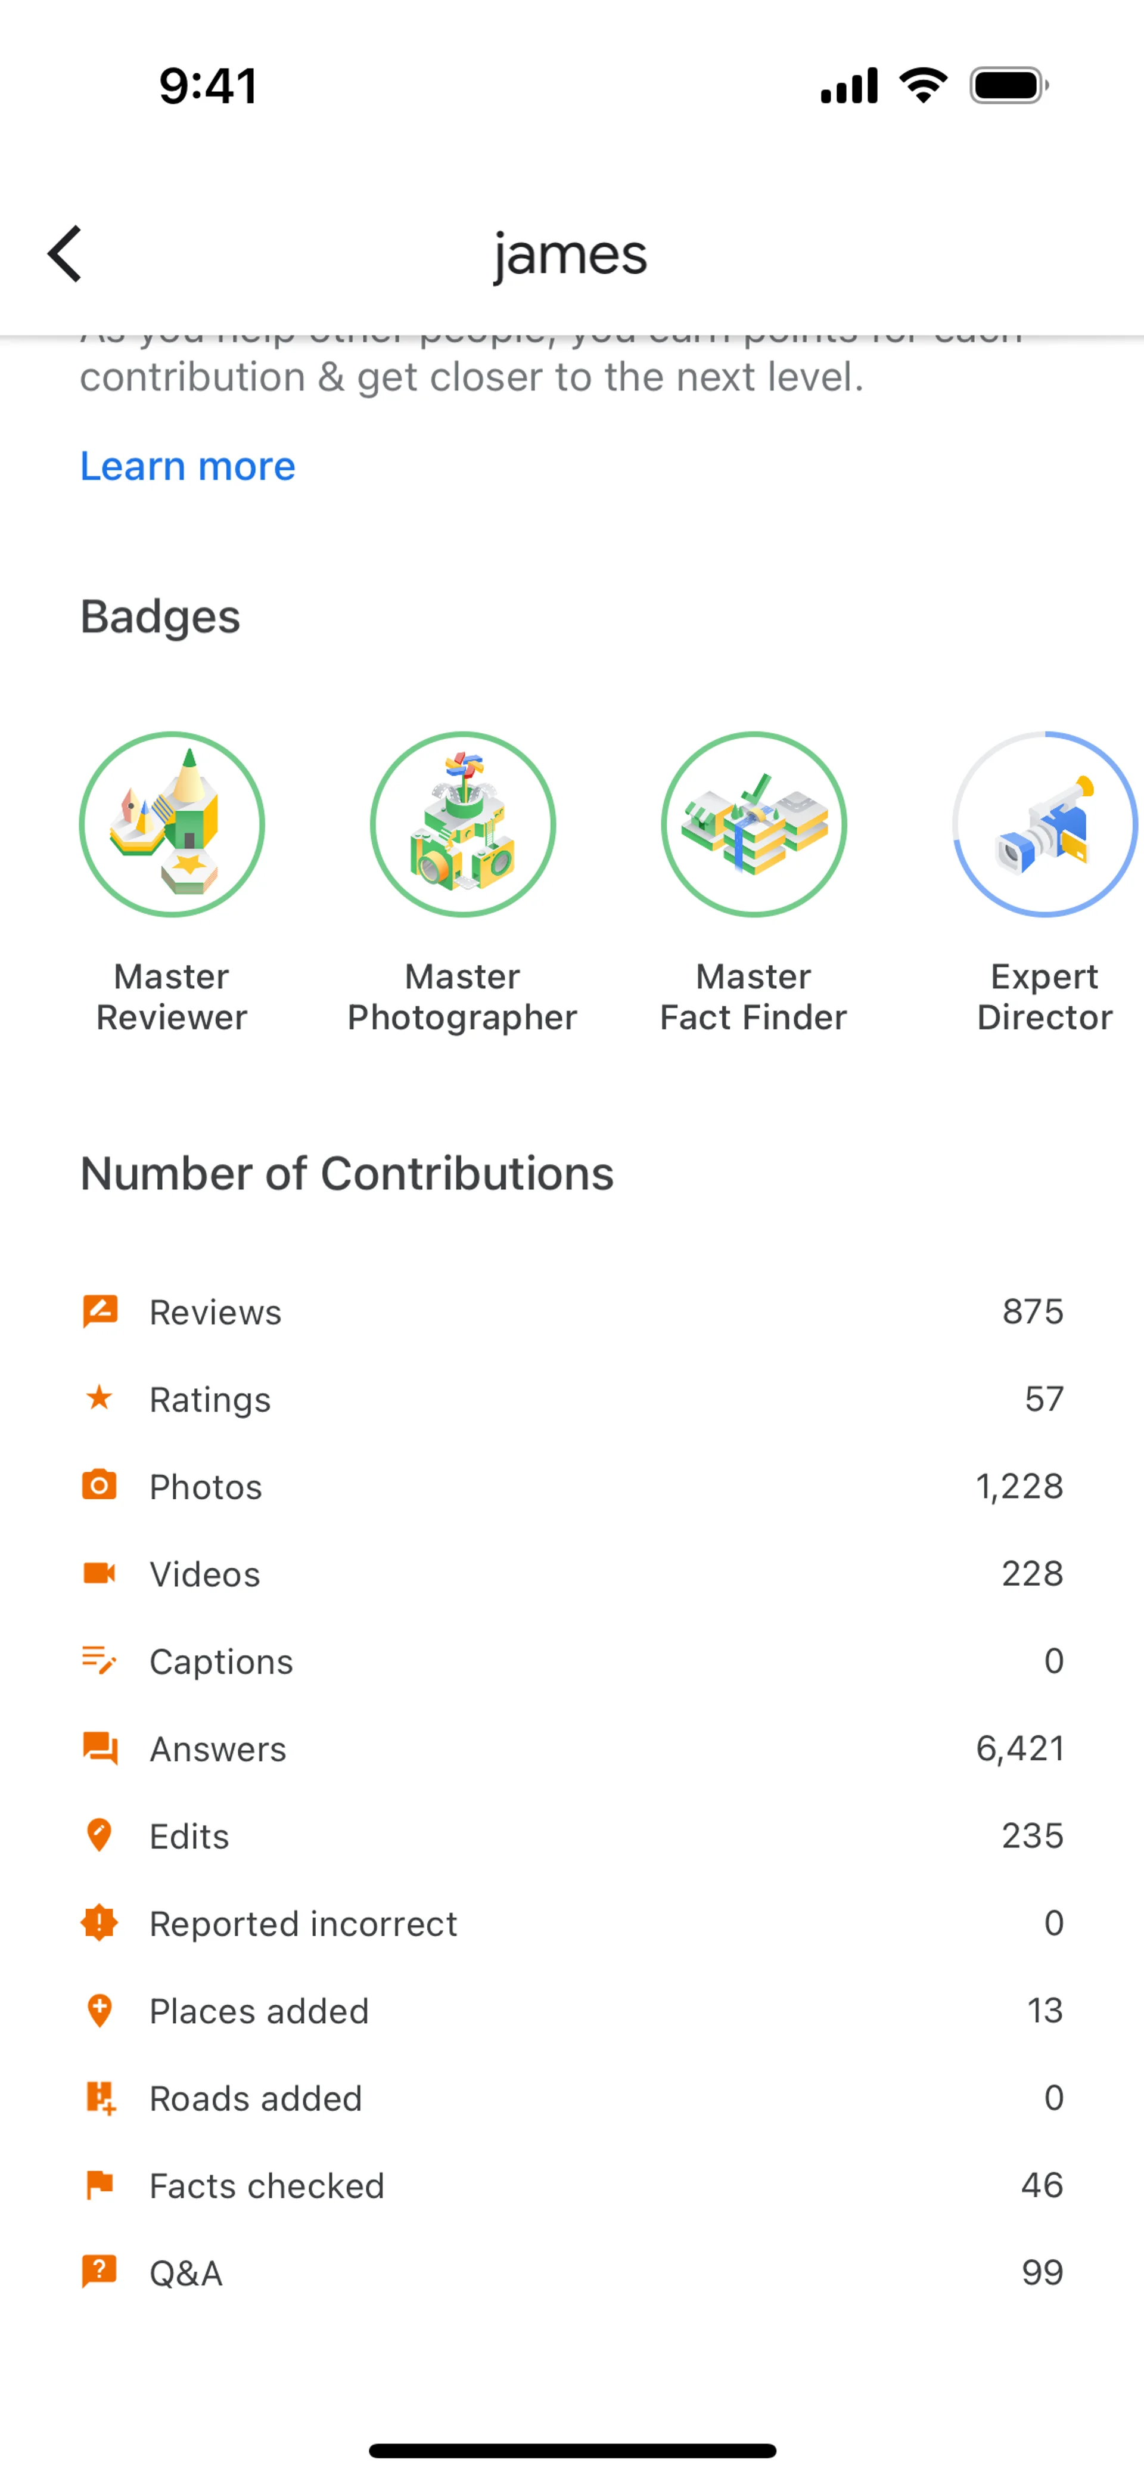The width and height of the screenshot is (1144, 2481).
Task: Open the Master Photographer badge
Action: (x=463, y=826)
